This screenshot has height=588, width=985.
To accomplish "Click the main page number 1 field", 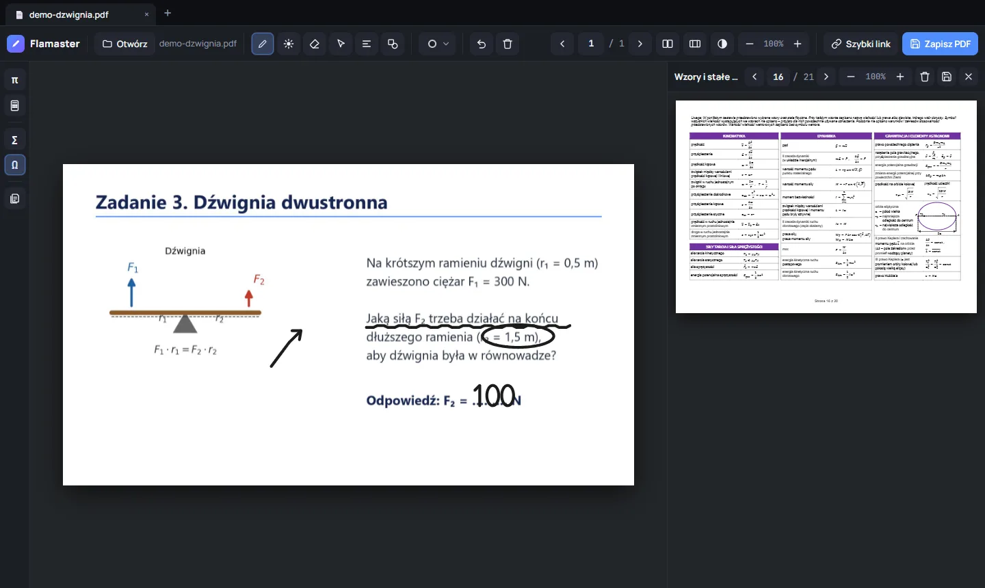I will pyautogui.click(x=592, y=44).
